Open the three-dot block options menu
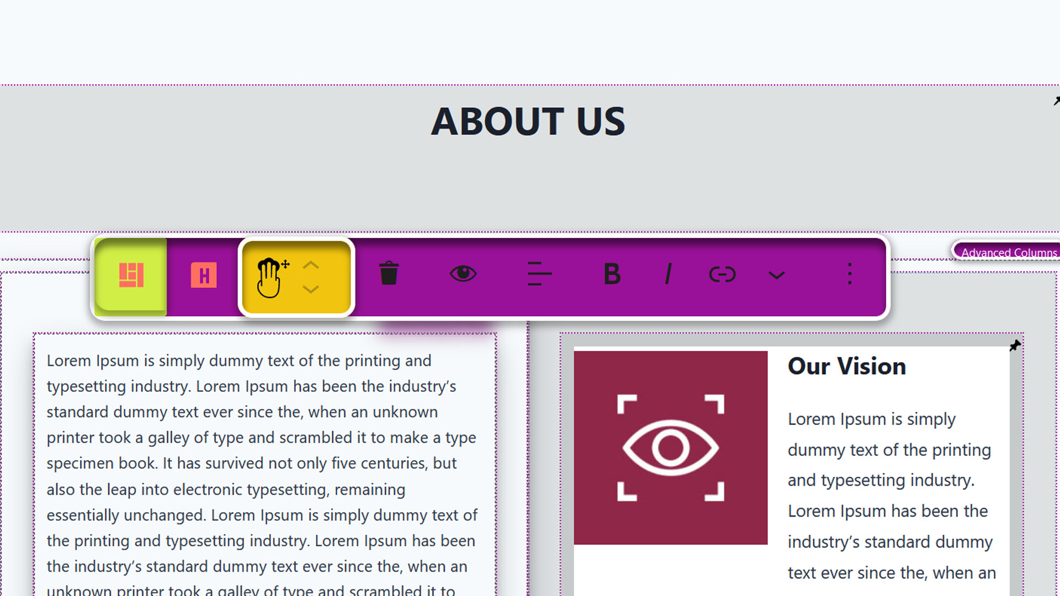 pyautogui.click(x=850, y=274)
